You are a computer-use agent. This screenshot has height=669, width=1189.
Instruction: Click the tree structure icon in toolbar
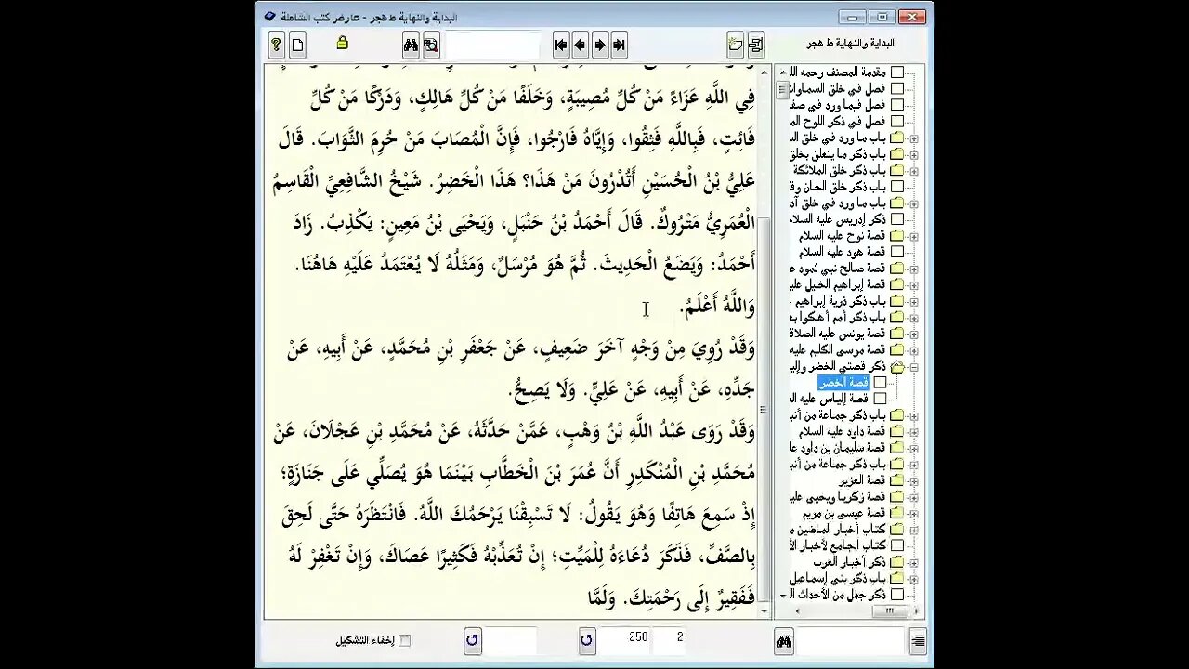(x=756, y=45)
